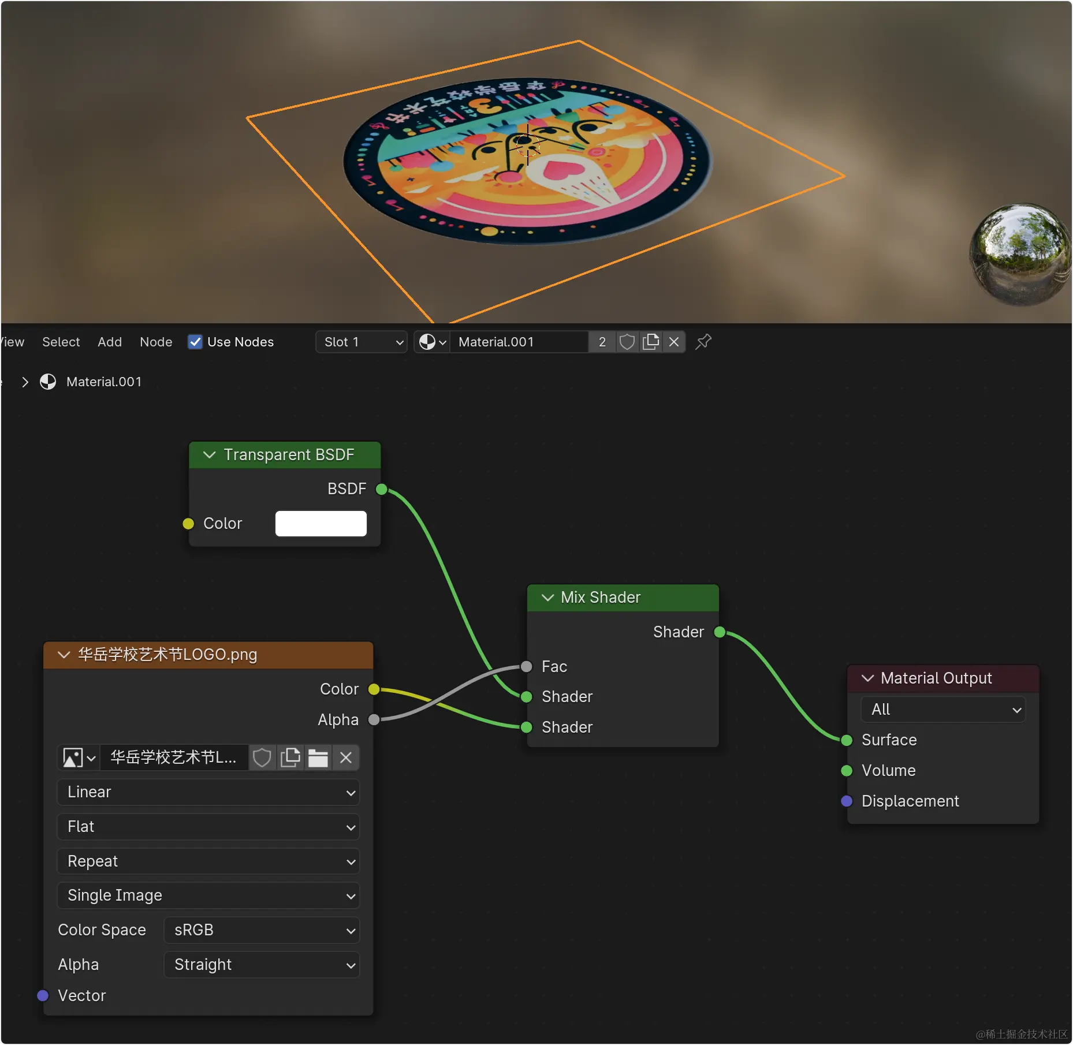Collapse the Transparent BSDF node
This screenshot has width=1073, height=1045.
pyautogui.click(x=209, y=455)
